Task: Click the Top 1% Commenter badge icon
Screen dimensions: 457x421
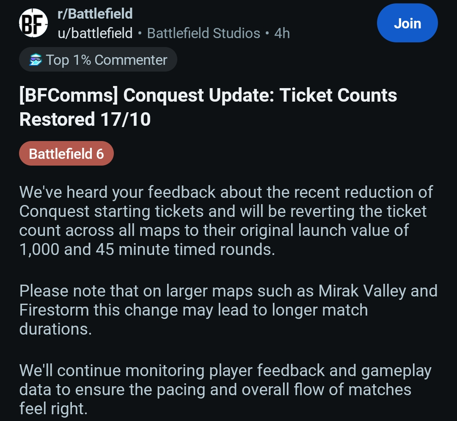Action: 36,60
